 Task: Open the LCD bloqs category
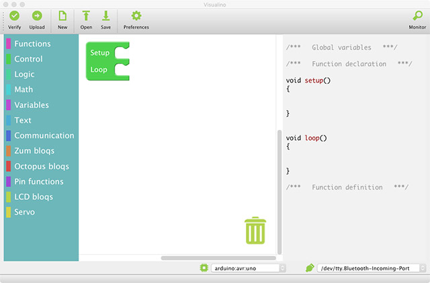click(41, 197)
